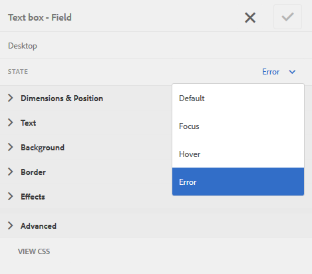Image resolution: width=312 pixels, height=274 pixels.
Task: Click the STATE label
Action: (x=18, y=72)
